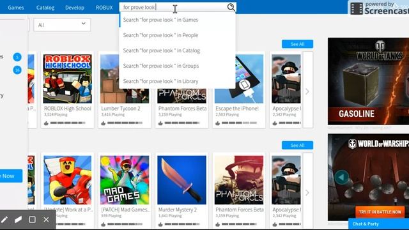This screenshot has height=230, width=409.
Task: Click the ROBLOX High School title link
Action: (68, 108)
